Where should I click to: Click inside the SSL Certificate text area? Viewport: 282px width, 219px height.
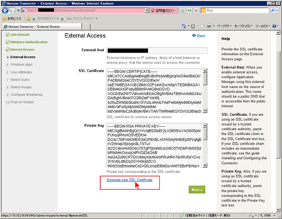pyautogui.click(x=155, y=91)
